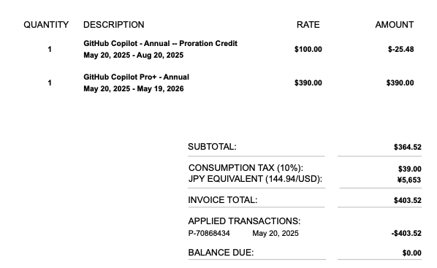Click the ¥5,653 yen amount
Viewport: 437px width, 268px height.
409,180
